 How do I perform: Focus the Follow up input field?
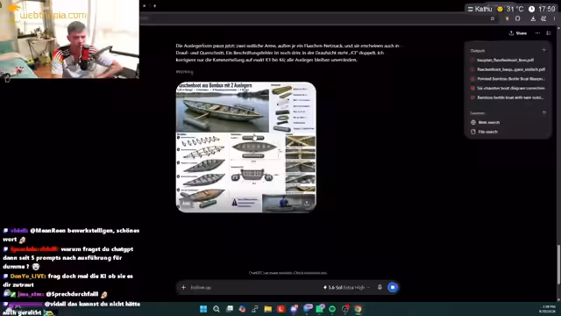254,287
